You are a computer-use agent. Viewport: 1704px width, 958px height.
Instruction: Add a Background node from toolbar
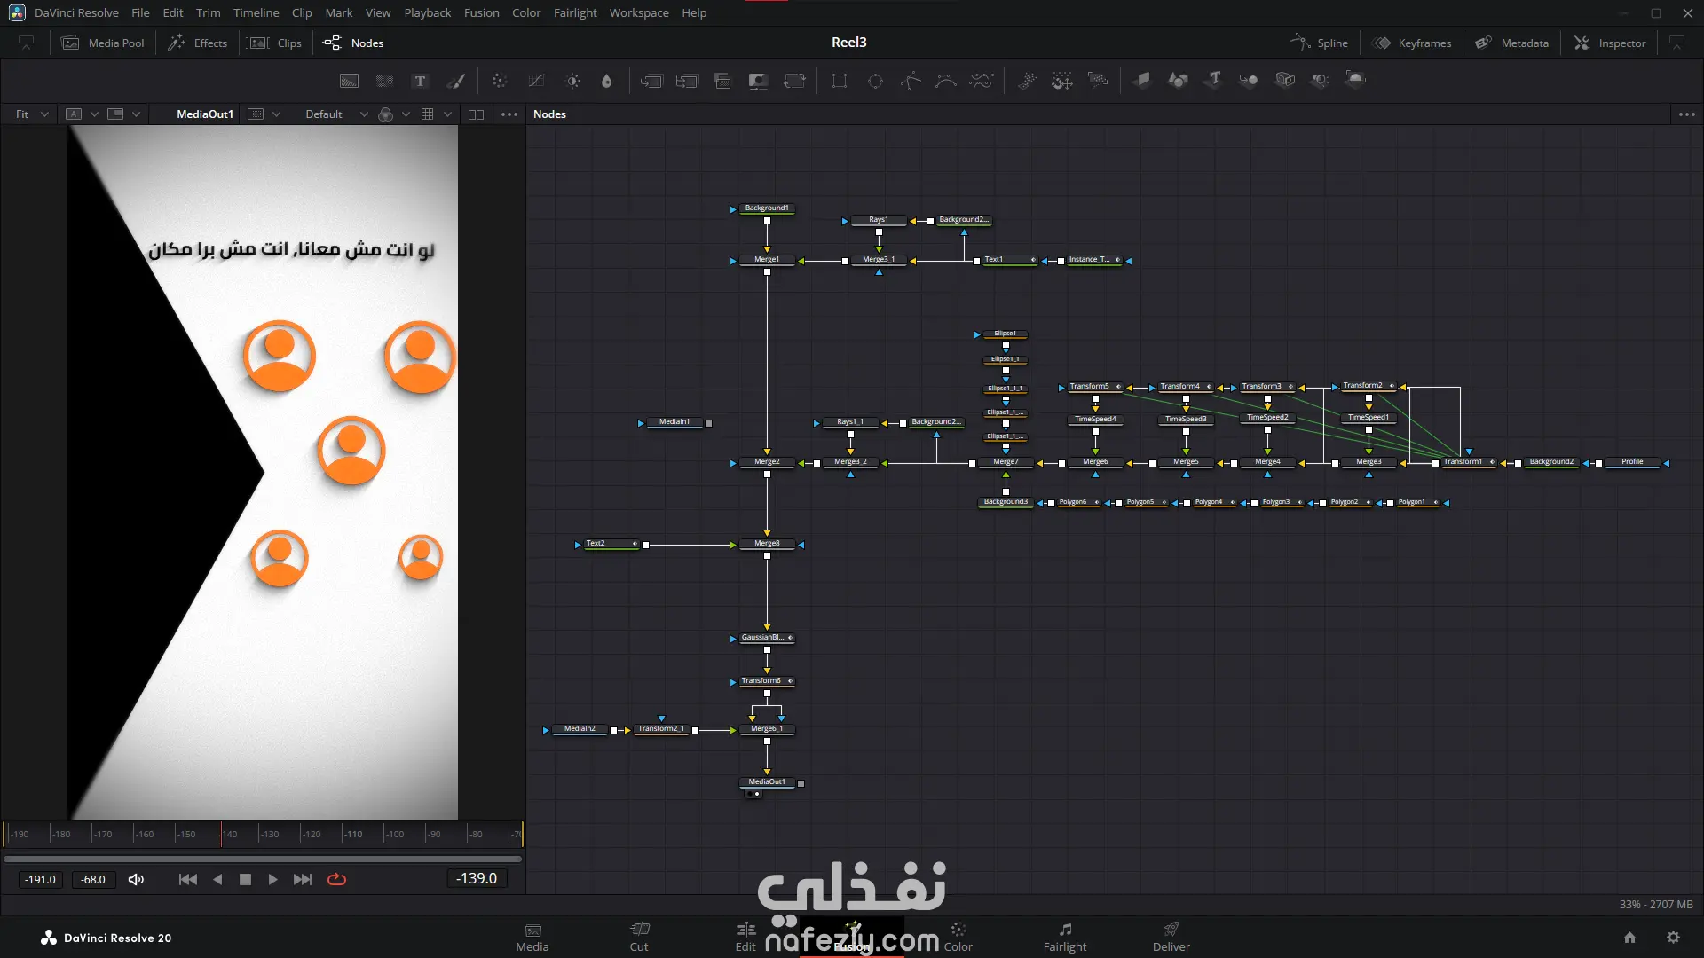click(350, 81)
